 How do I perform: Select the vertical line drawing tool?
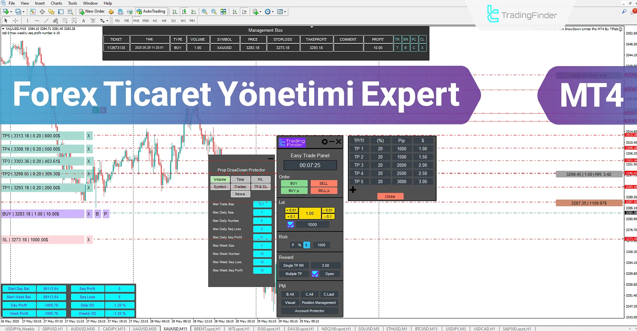28,20
